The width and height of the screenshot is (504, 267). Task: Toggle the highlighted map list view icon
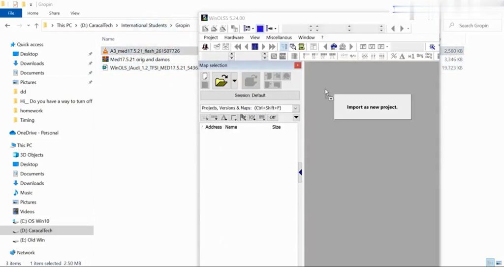pyautogui.click(x=284, y=47)
